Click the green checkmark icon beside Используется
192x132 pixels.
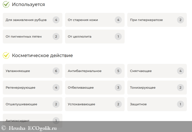click(6, 4)
